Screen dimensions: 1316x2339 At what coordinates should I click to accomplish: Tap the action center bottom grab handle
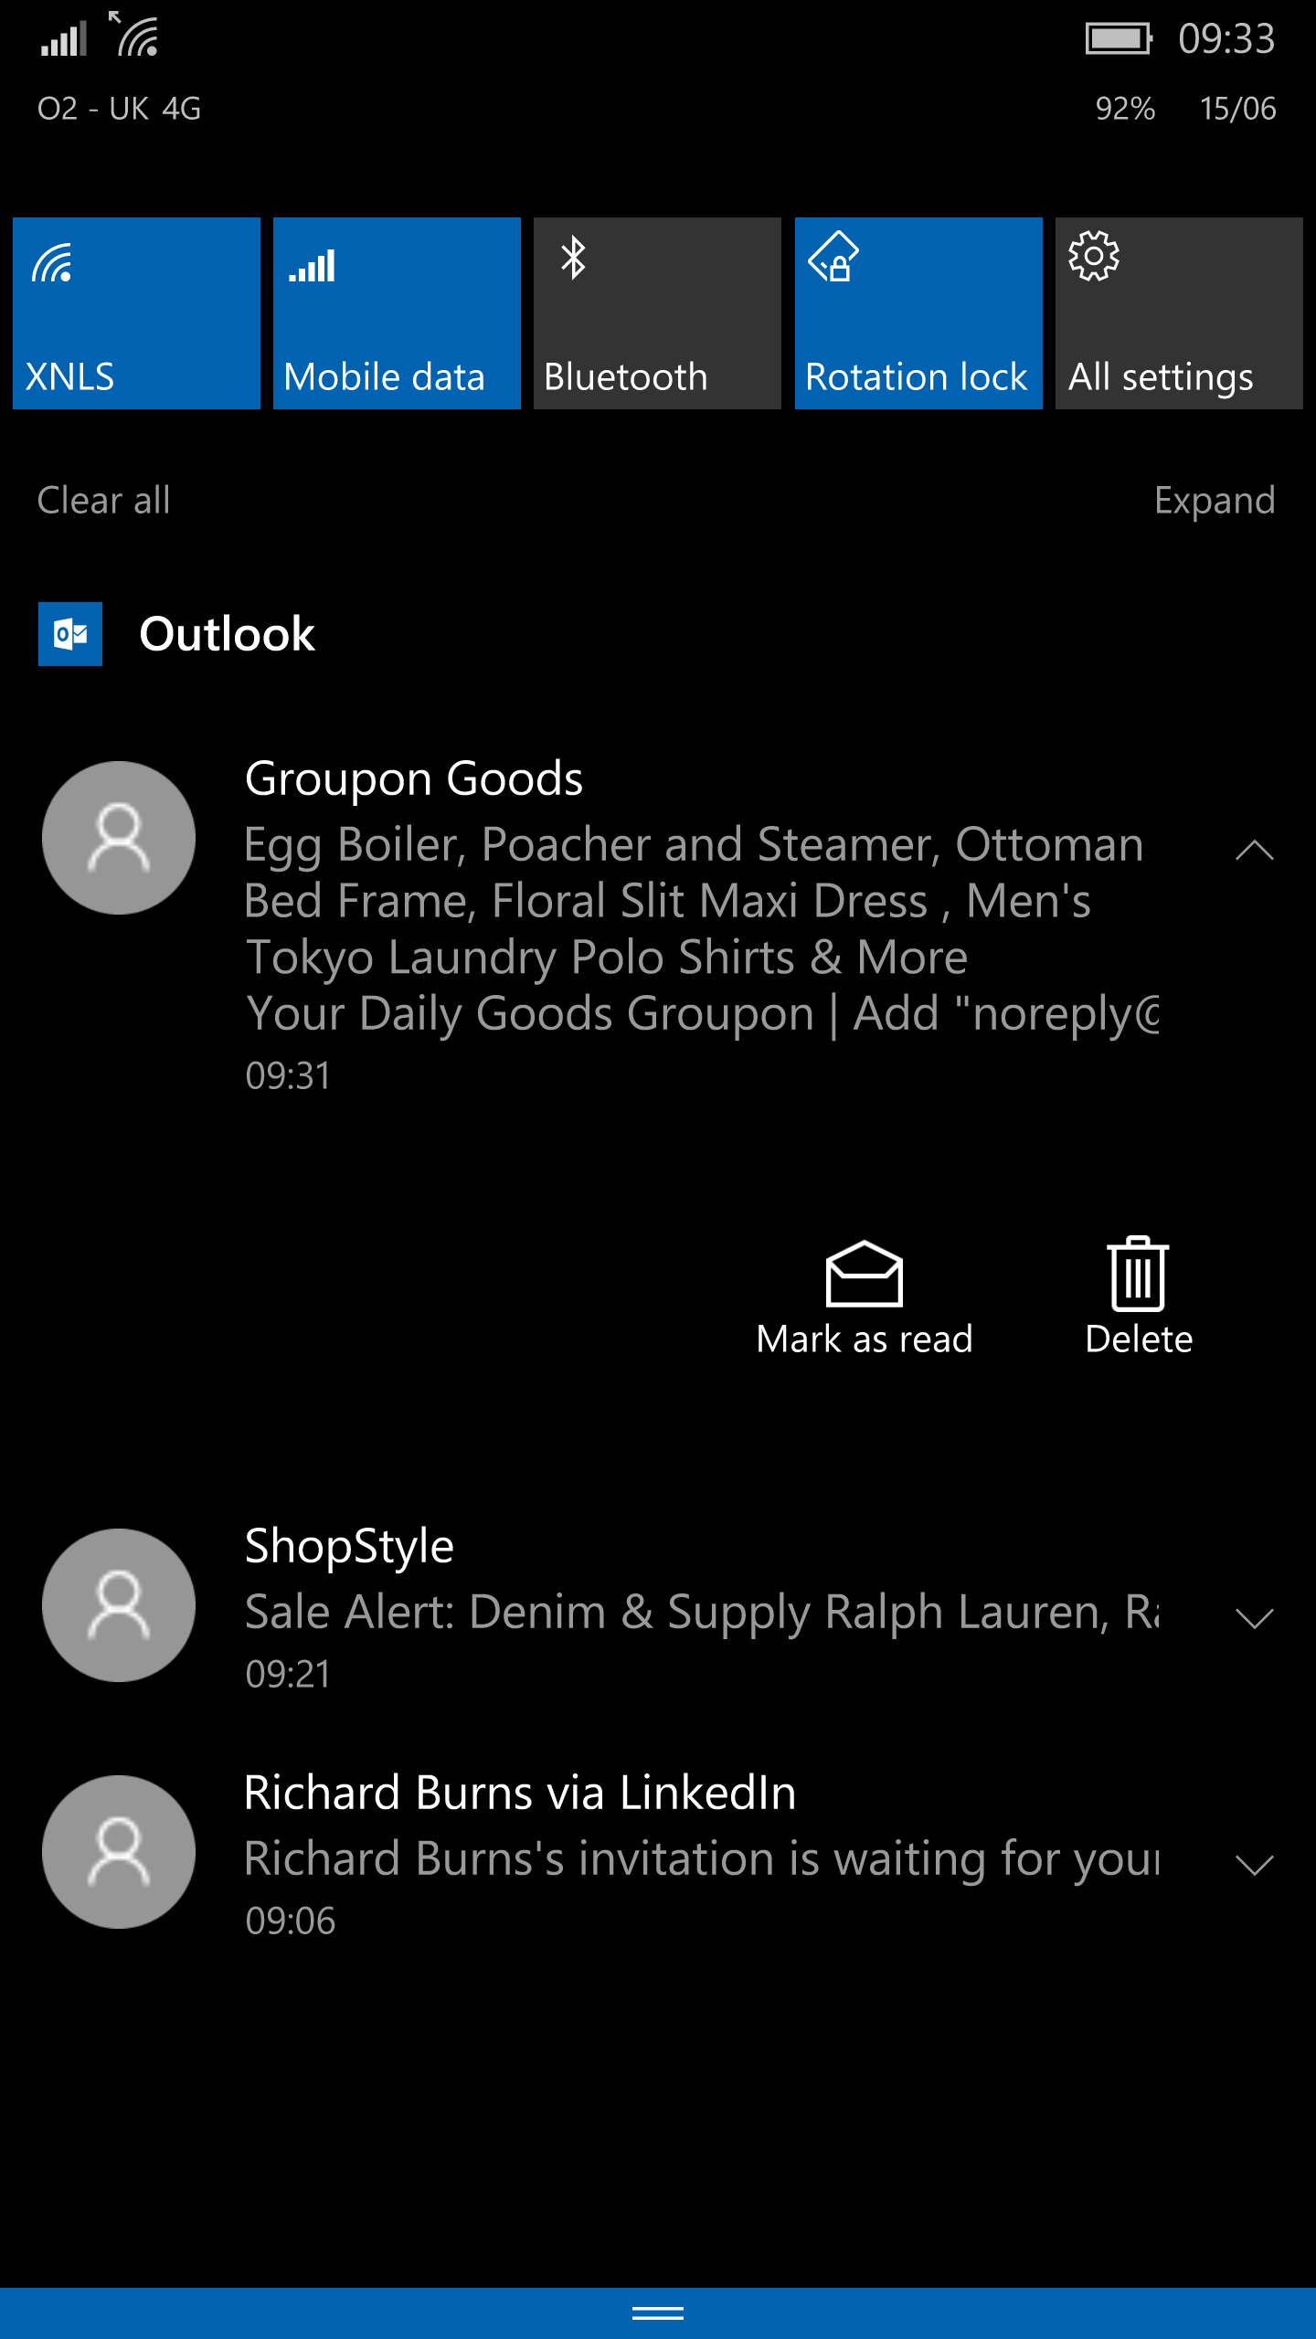(658, 2313)
